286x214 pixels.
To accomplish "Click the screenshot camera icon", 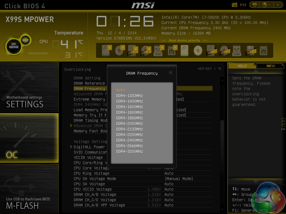I will click(x=234, y=5).
